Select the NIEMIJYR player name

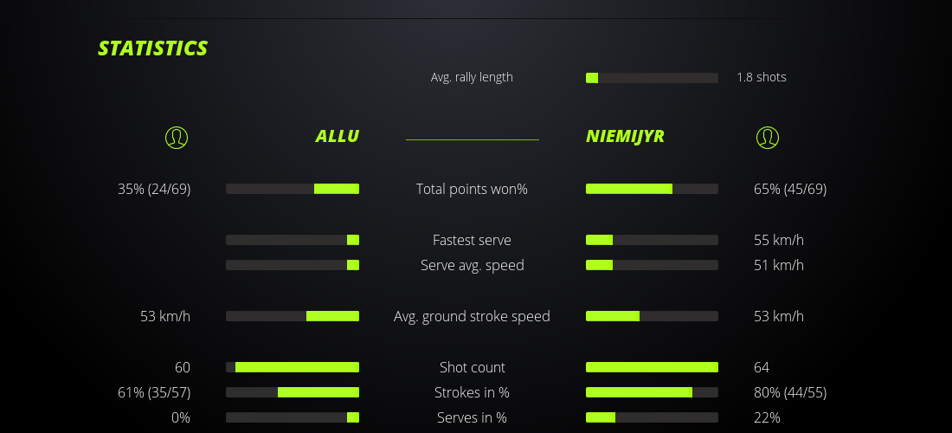[x=625, y=136]
